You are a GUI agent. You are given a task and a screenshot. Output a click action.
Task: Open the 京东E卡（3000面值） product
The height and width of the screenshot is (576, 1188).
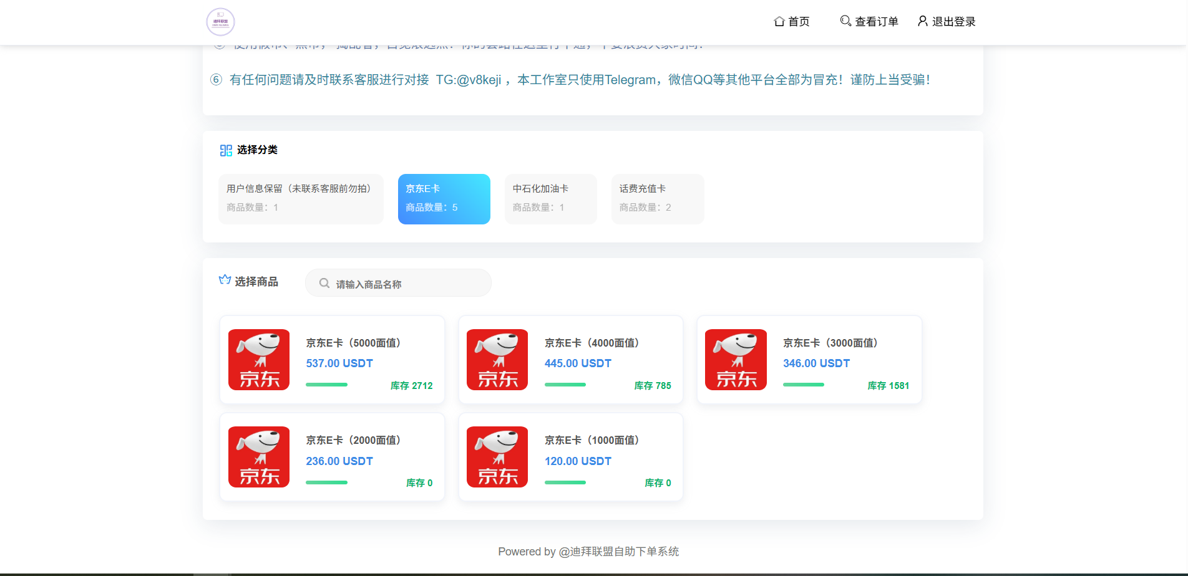click(830, 343)
